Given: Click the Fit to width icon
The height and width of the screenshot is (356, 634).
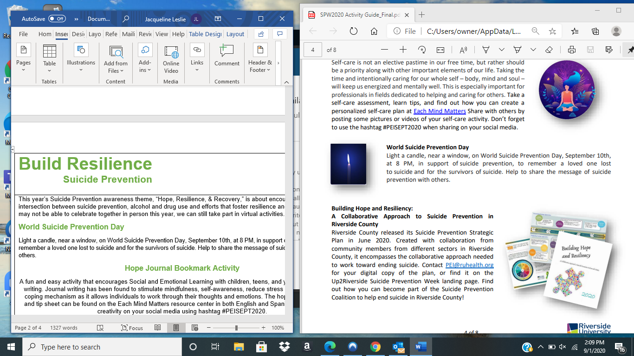Looking at the screenshot, I should tap(440, 50).
